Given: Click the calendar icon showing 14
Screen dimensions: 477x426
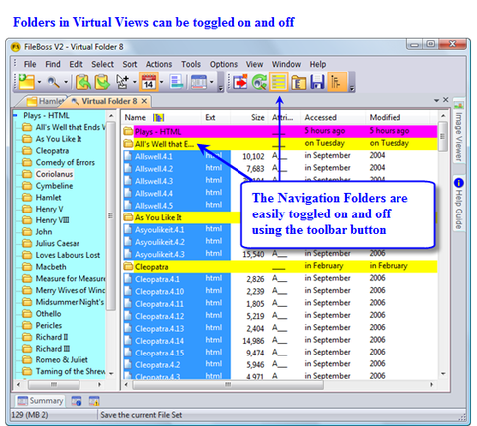Looking at the screenshot, I should tap(148, 82).
